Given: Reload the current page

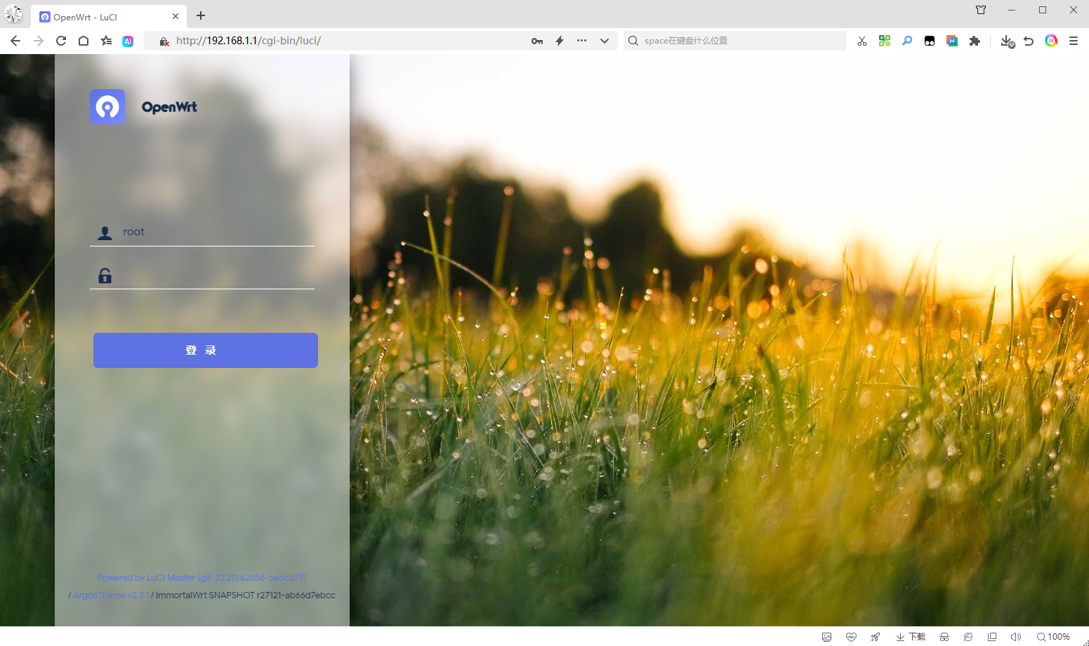Looking at the screenshot, I should click(61, 41).
